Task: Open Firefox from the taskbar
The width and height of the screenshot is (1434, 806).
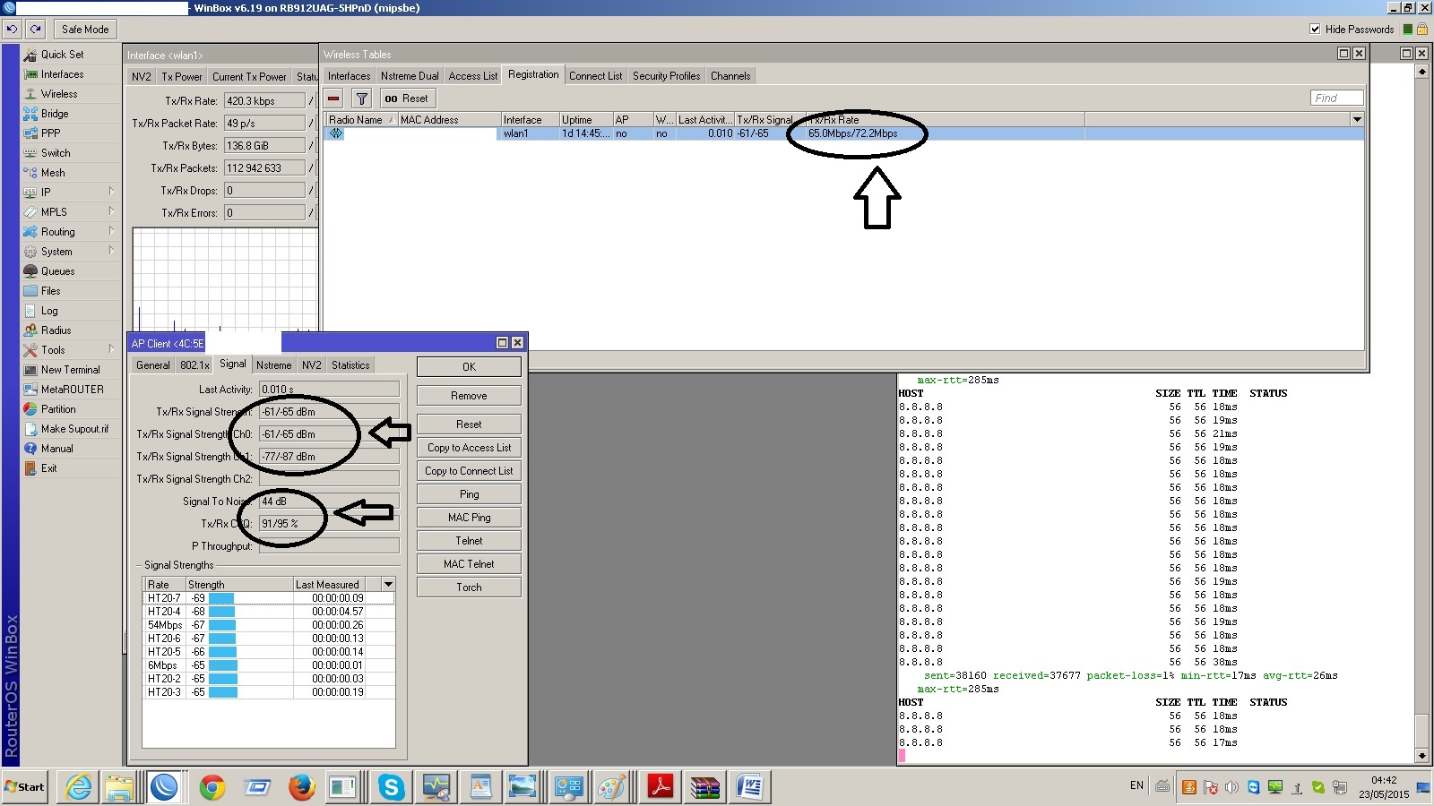Action: (x=302, y=787)
